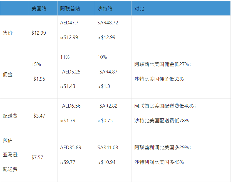
Task: Click the 售价 row label
Action: (x=8, y=33)
